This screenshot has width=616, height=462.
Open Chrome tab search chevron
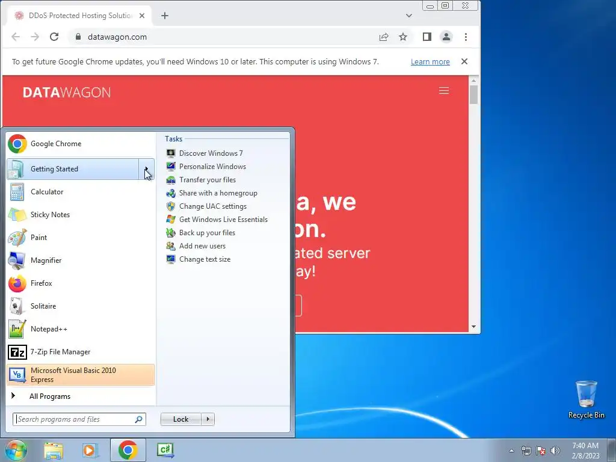[409, 16]
